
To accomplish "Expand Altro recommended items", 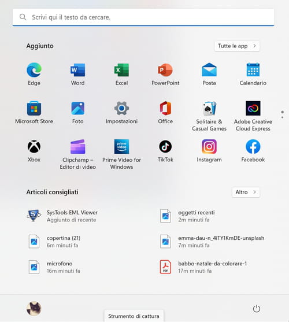I will click(x=246, y=192).
